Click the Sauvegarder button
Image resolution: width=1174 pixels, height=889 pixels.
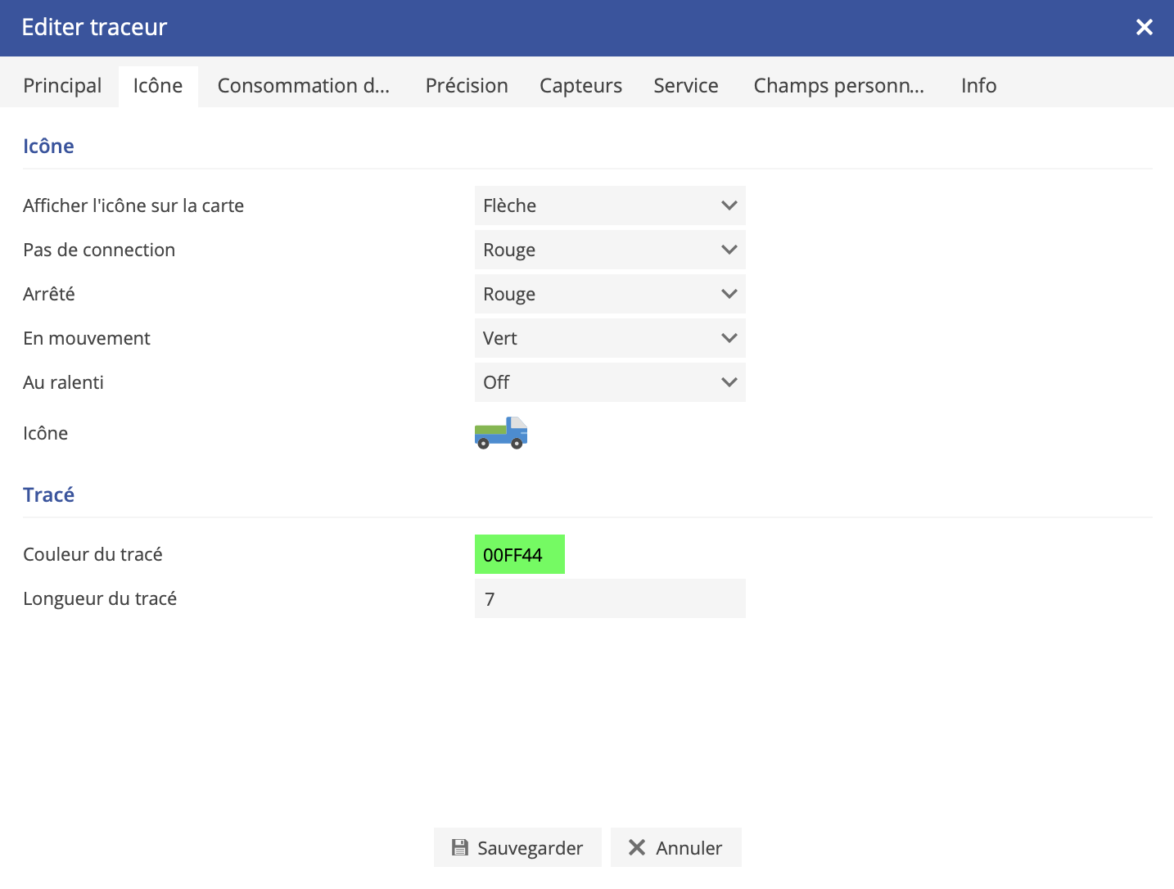(x=517, y=847)
